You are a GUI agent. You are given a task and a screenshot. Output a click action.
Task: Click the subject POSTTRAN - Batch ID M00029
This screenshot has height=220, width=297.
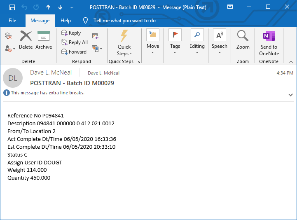[x=72, y=83]
